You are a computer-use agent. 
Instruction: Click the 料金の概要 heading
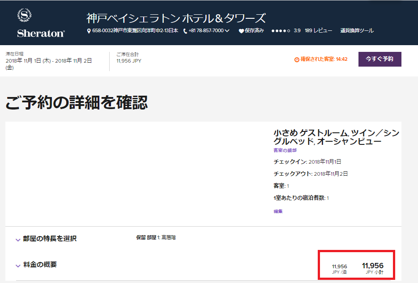pos(40,264)
